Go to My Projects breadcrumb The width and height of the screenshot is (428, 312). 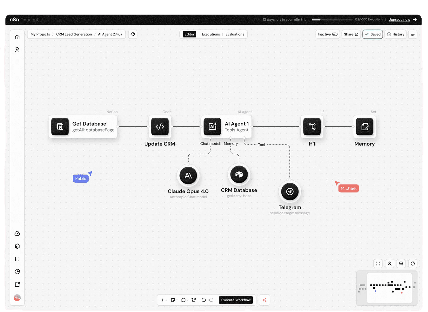tap(40, 34)
